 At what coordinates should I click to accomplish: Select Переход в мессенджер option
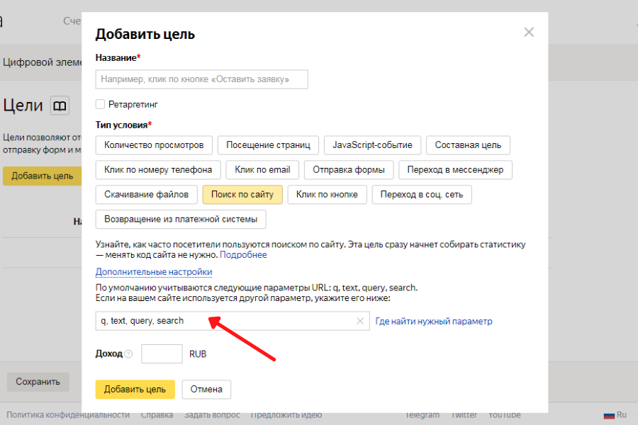pos(455,170)
